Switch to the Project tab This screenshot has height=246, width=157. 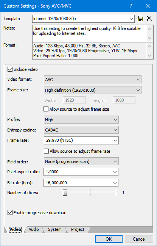(x=78, y=229)
